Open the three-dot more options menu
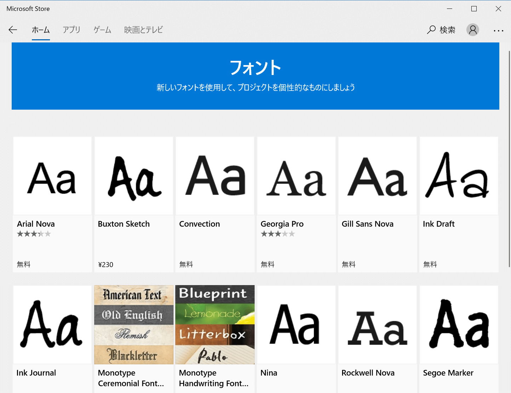 [x=499, y=31]
